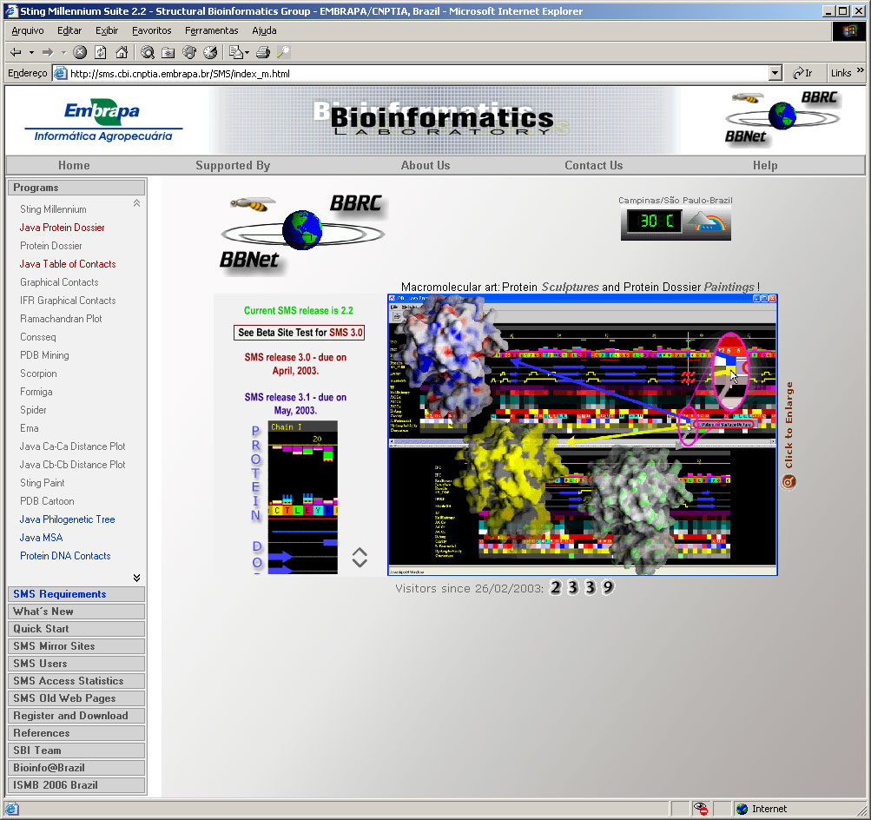Open the Java Protein Dossier link

[x=63, y=228]
